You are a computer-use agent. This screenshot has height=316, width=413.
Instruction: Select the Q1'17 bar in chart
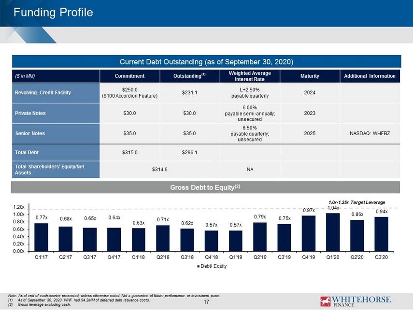pos(42,237)
